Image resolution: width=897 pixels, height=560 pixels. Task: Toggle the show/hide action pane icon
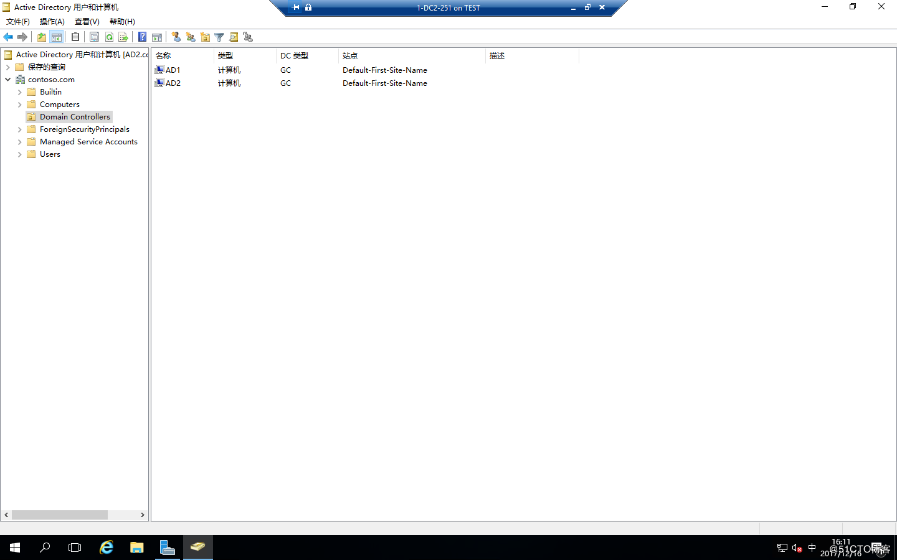click(157, 37)
